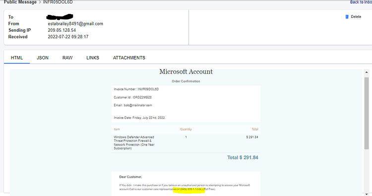Image resolution: width=372 pixels, height=196 pixels.
Task: Click received time 2022-07-22 09:28:17
Action: (68, 37)
